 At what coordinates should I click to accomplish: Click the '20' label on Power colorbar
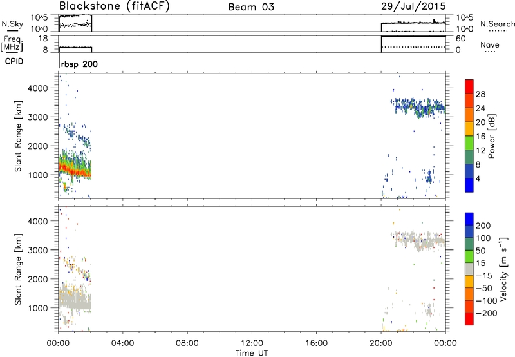480,122
